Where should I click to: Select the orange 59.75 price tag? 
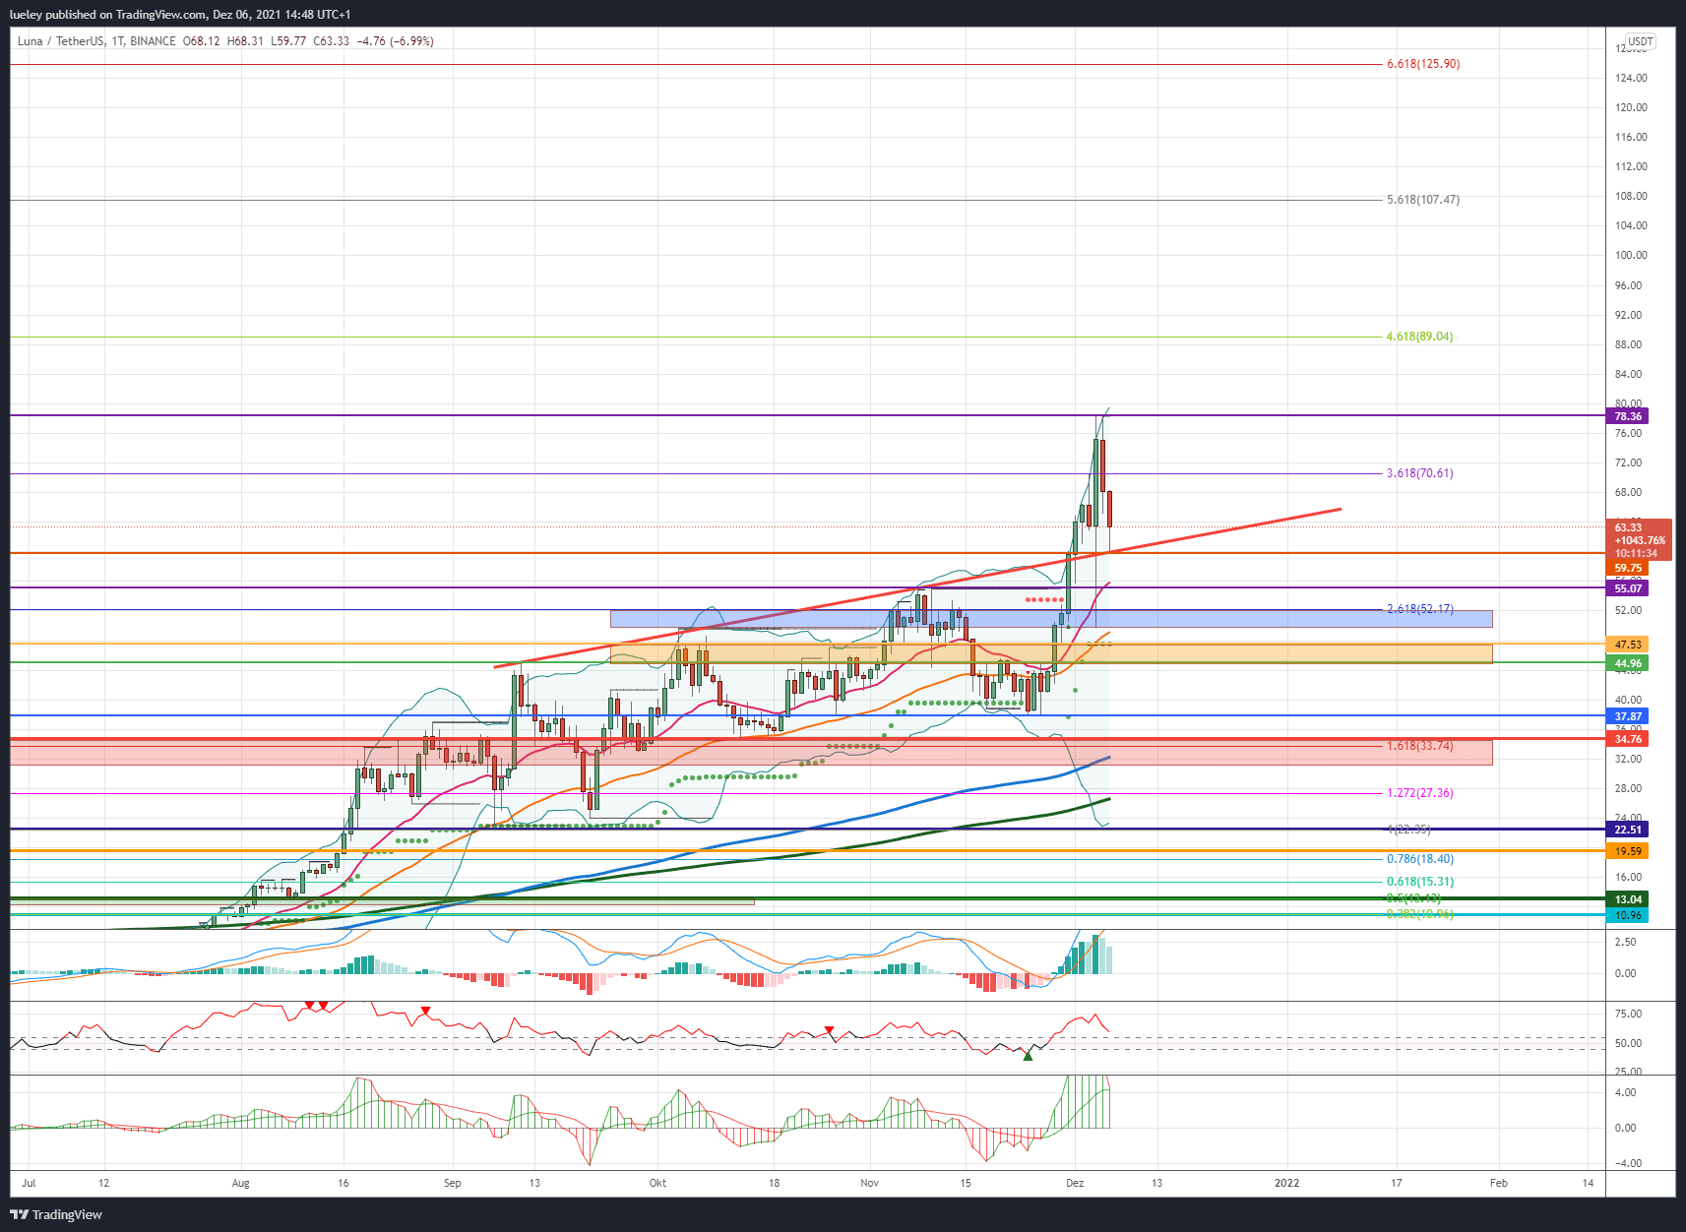[1628, 568]
